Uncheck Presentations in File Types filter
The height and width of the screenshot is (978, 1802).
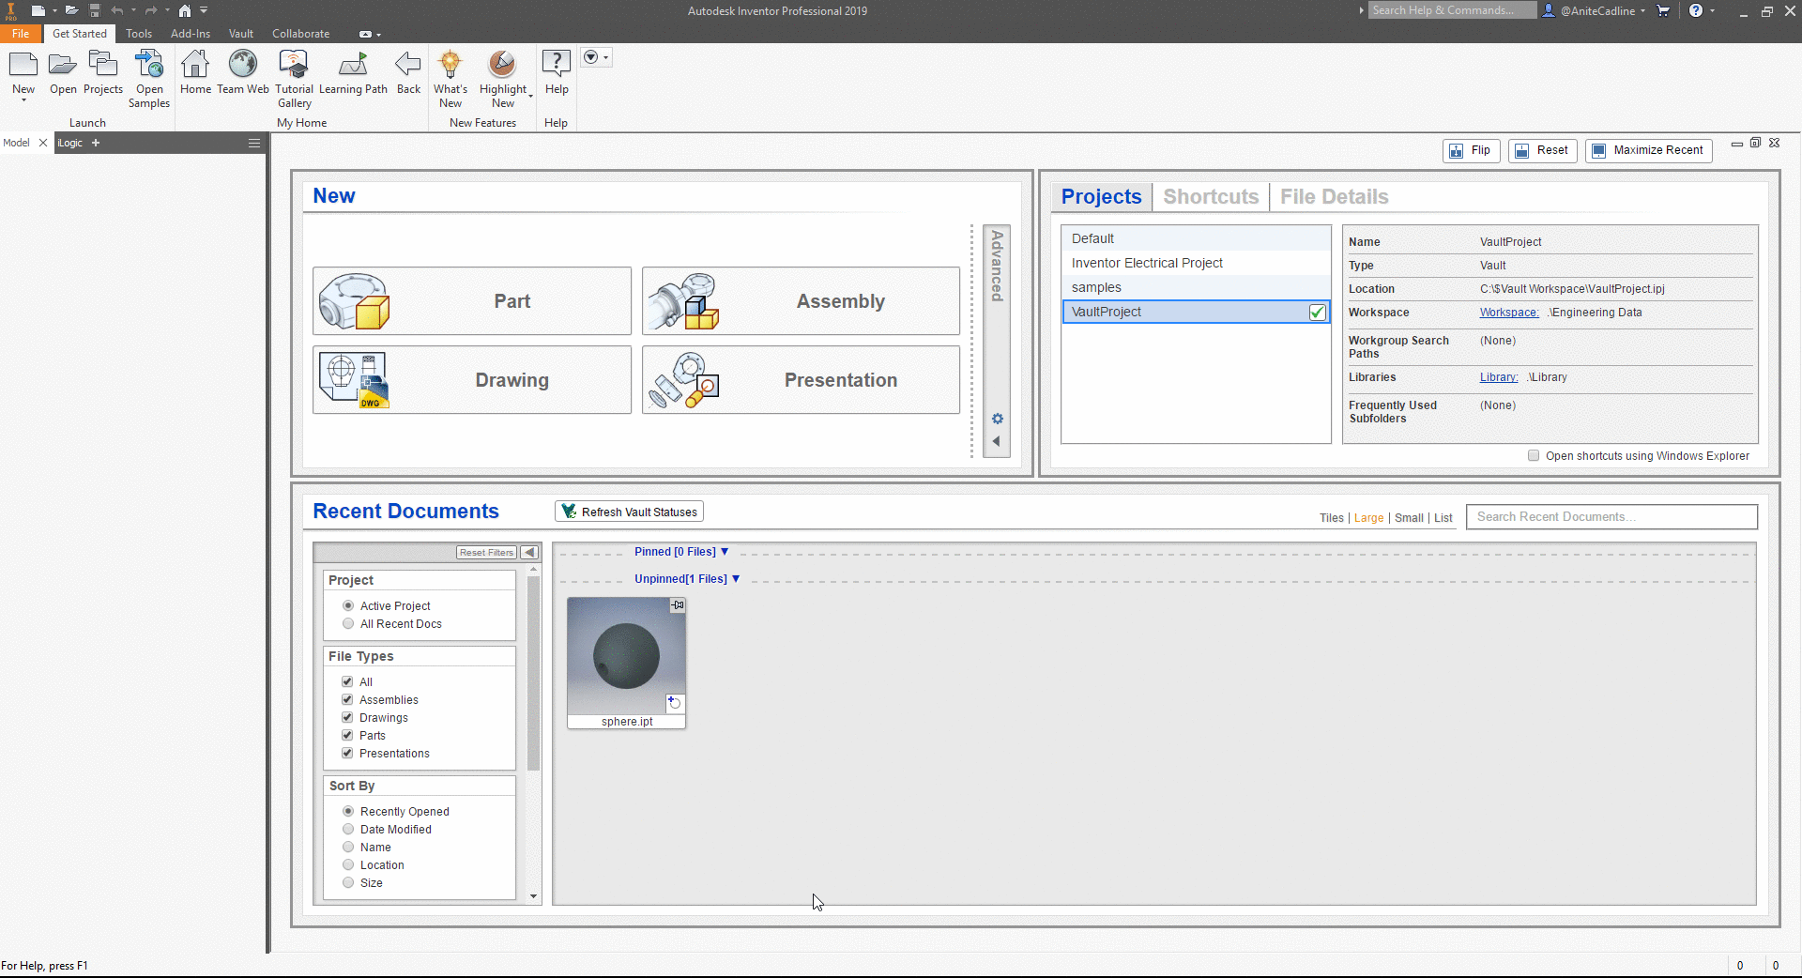click(347, 753)
